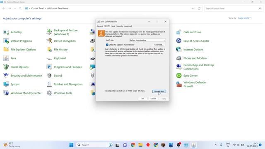Open the clock and date in taskbar
The image size is (265, 149).
pyautogui.click(x=252, y=145)
